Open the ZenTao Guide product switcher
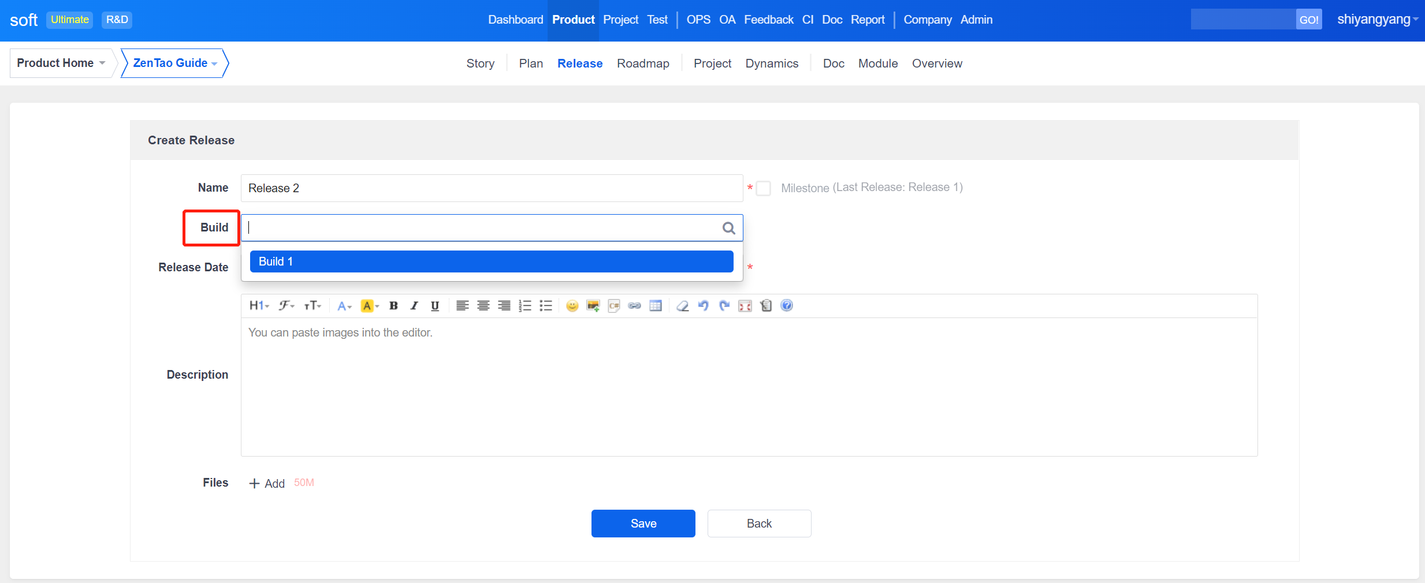Image resolution: width=1425 pixels, height=583 pixels. pos(174,63)
